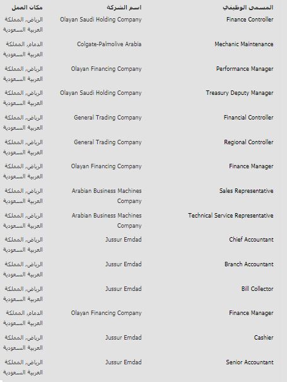This screenshot has height=382, width=287.
Task: Open the Branch Accountant job listing
Action: pos(249,264)
